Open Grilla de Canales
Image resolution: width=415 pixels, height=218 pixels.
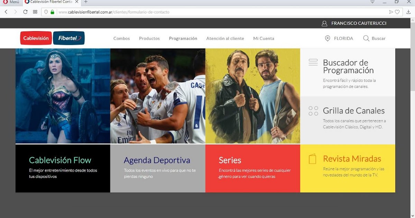coord(354,111)
